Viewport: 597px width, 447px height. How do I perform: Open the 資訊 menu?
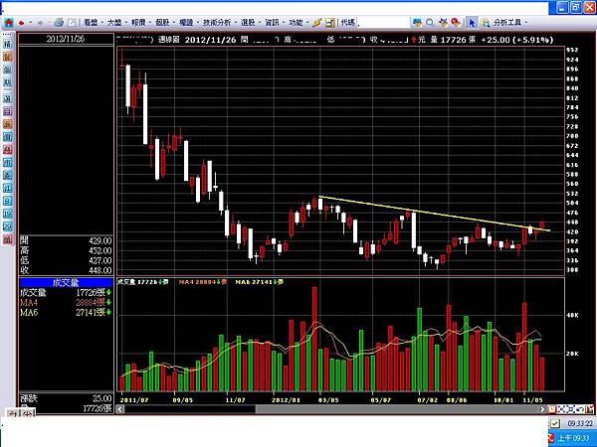point(272,23)
